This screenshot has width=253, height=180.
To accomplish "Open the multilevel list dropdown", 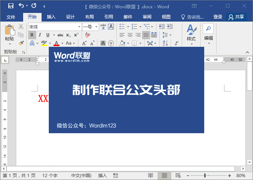I will [x=152, y=27].
